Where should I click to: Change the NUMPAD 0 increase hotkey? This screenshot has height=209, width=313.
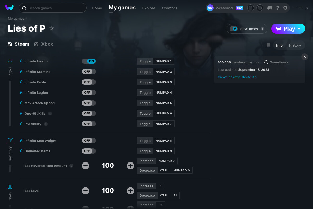point(167,161)
